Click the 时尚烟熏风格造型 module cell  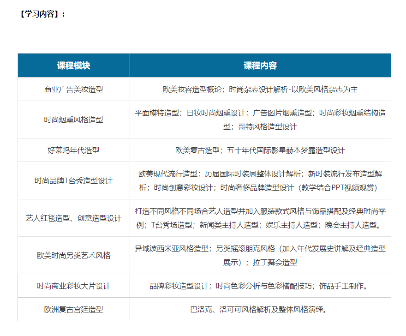(74, 120)
